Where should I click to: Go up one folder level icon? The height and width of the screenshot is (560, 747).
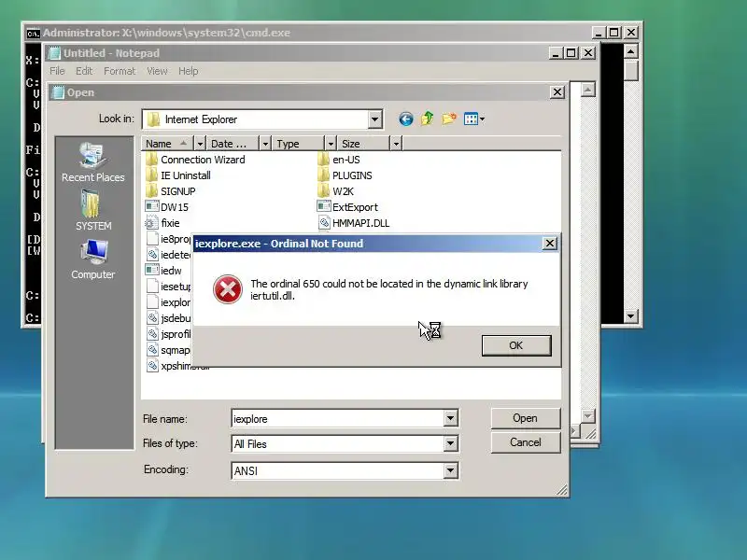pos(428,119)
